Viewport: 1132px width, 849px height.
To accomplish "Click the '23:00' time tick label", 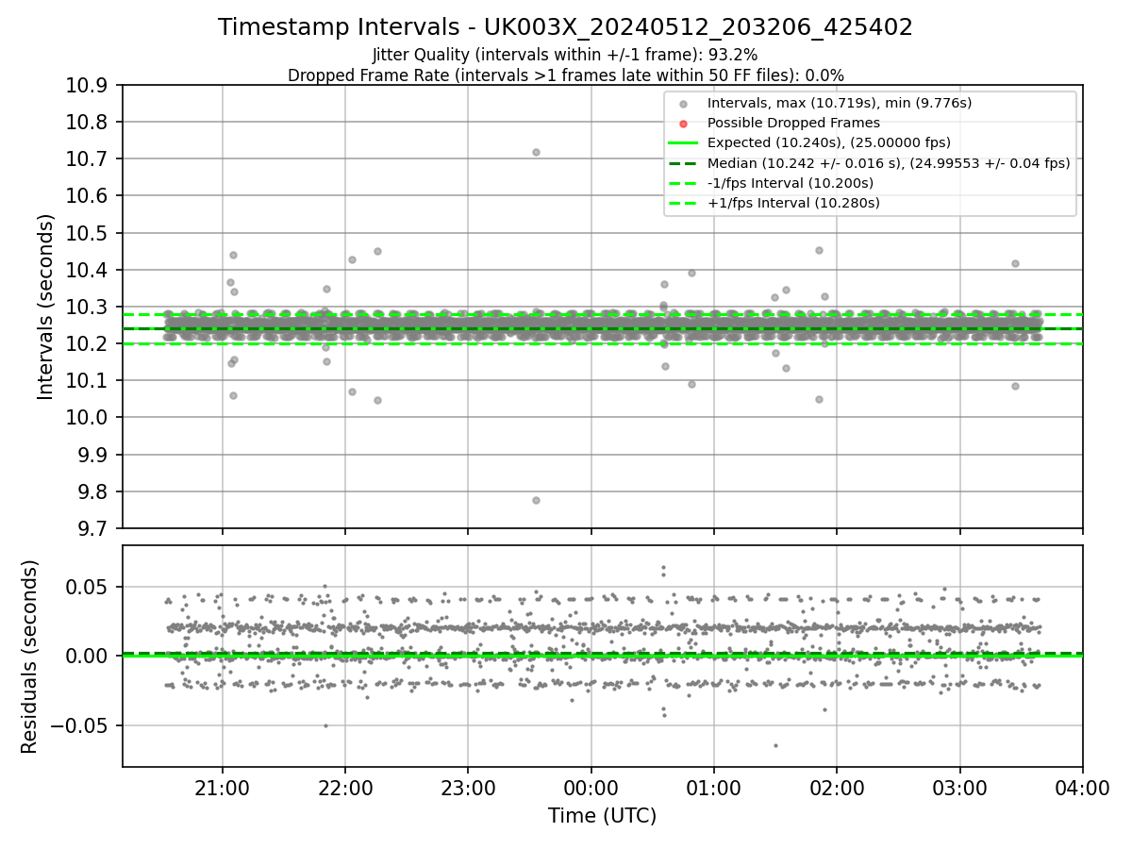I will 468,788.
